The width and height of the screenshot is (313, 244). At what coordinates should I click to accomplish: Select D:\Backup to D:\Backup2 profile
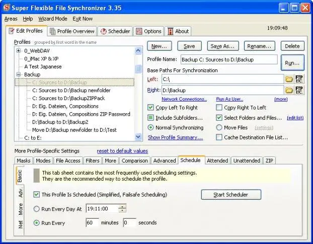tap(60, 122)
